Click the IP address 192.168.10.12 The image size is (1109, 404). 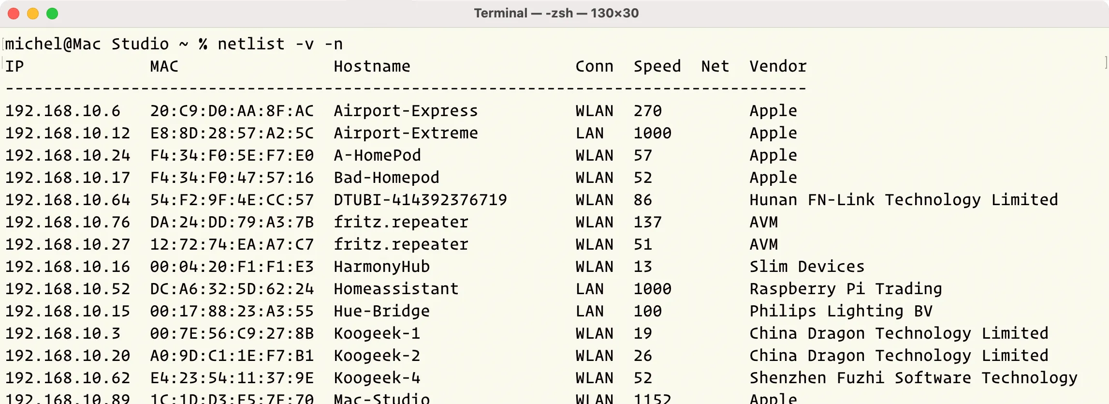[68, 133]
